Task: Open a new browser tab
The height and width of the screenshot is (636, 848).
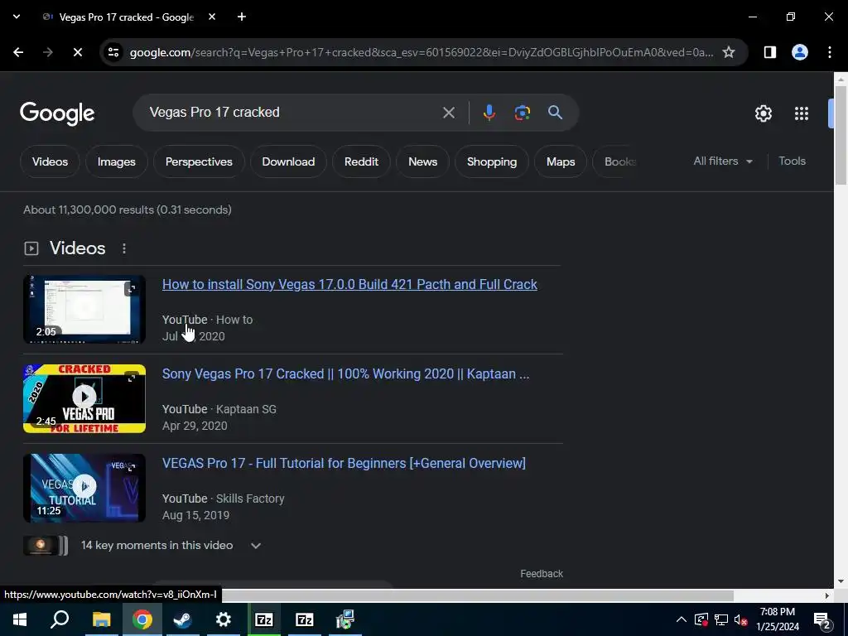Action: tap(242, 17)
